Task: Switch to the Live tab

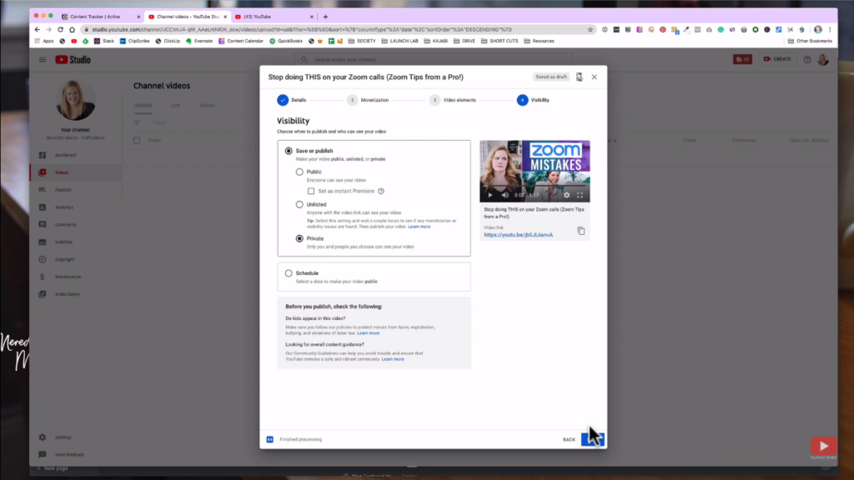Action: click(175, 106)
